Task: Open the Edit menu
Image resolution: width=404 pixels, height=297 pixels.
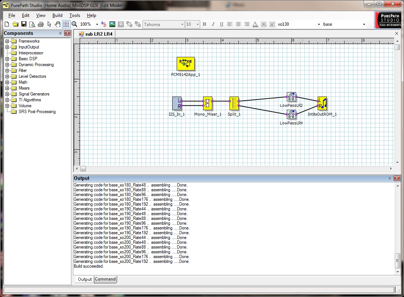Action: click(x=25, y=15)
